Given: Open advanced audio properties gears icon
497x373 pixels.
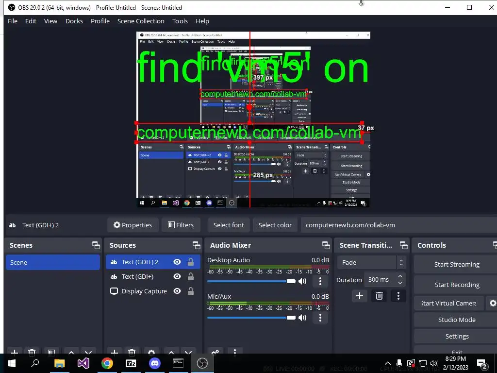Looking at the screenshot, I should click(x=215, y=352).
